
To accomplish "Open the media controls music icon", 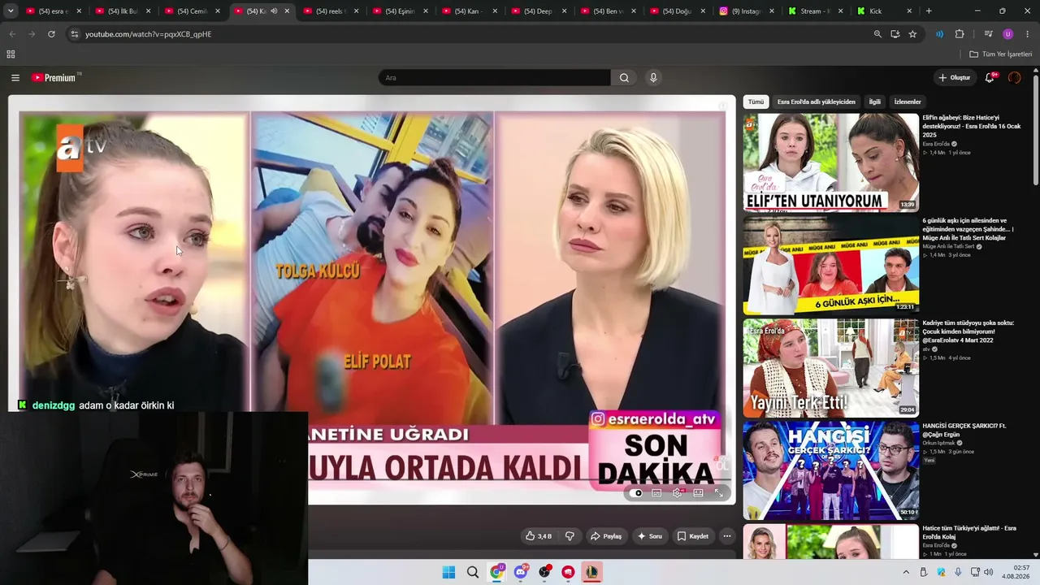I will click(x=988, y=34).
